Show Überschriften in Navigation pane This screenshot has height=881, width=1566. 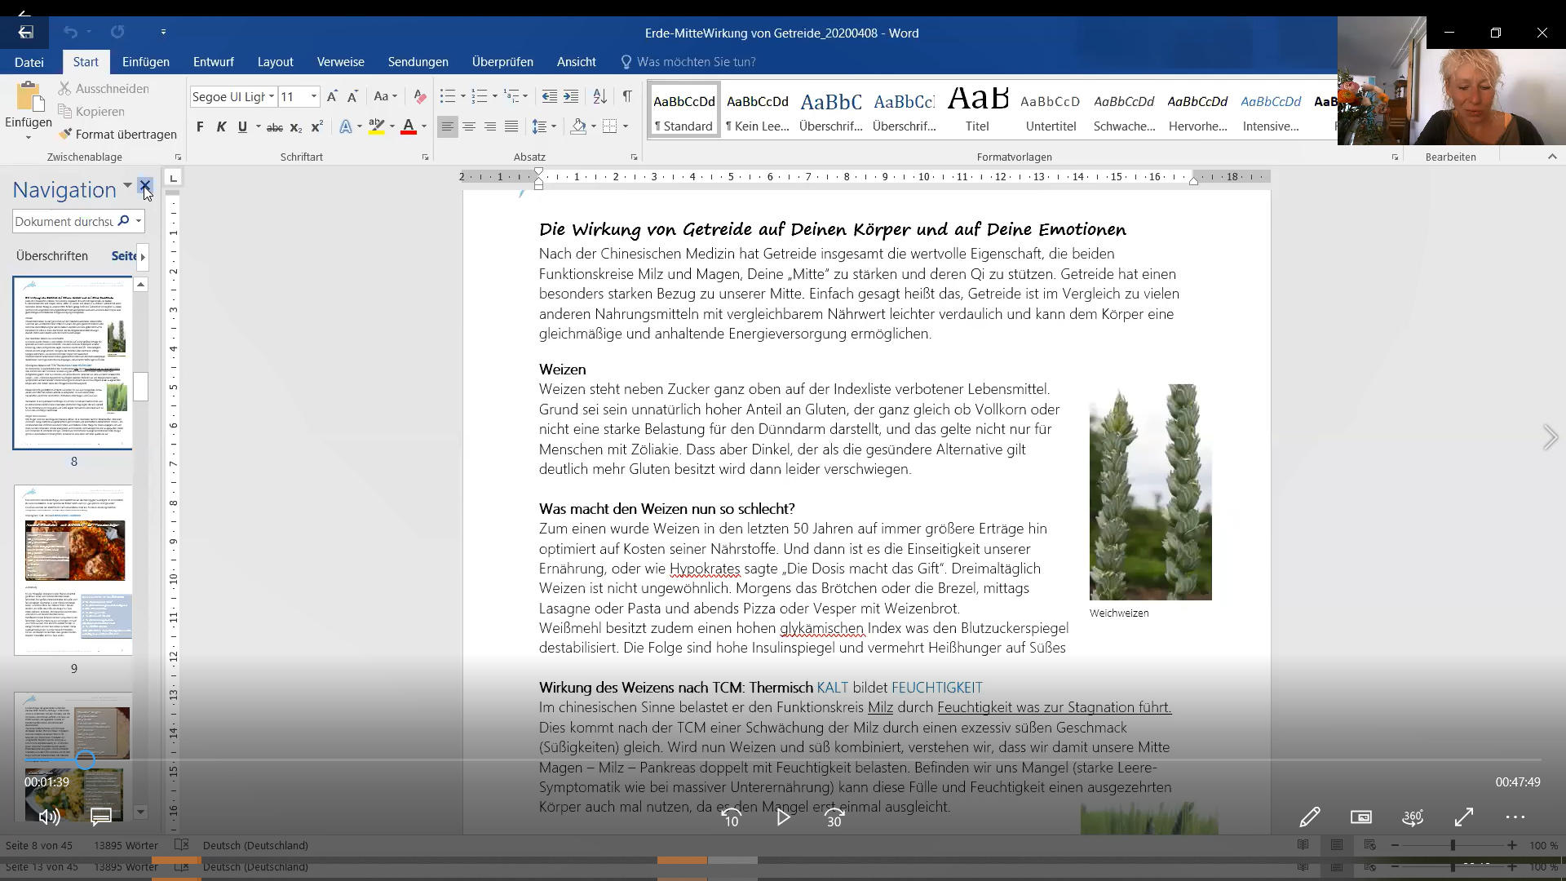tap(52, 256)
